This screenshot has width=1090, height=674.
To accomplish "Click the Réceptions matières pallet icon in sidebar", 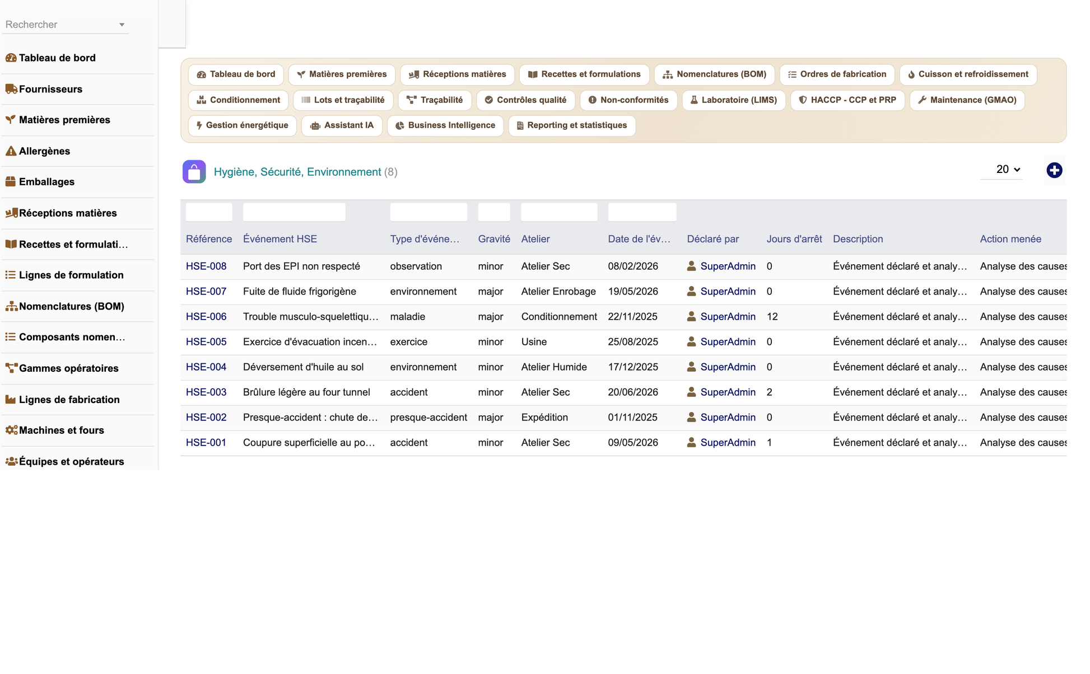I will (11, 213).
